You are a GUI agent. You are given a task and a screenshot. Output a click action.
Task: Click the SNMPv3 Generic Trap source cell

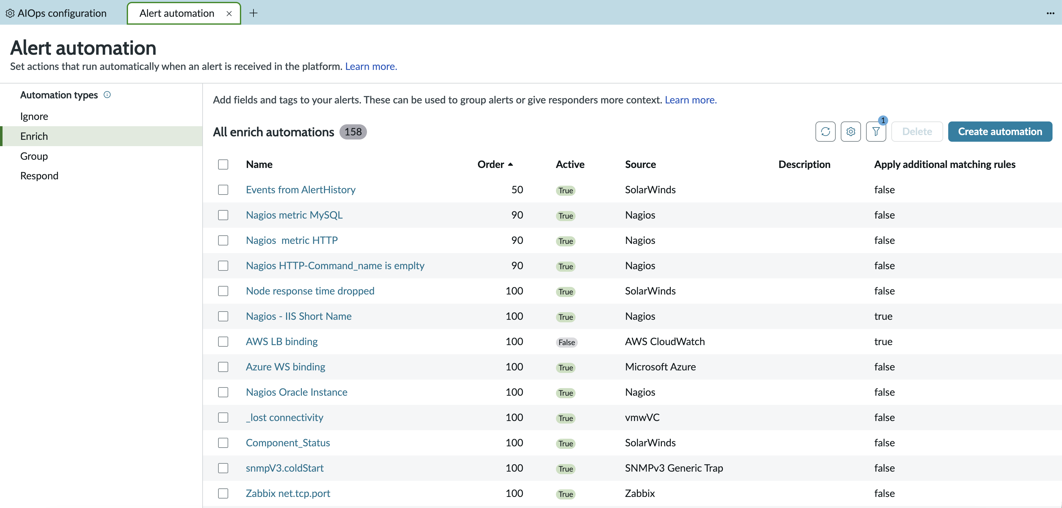674,468
